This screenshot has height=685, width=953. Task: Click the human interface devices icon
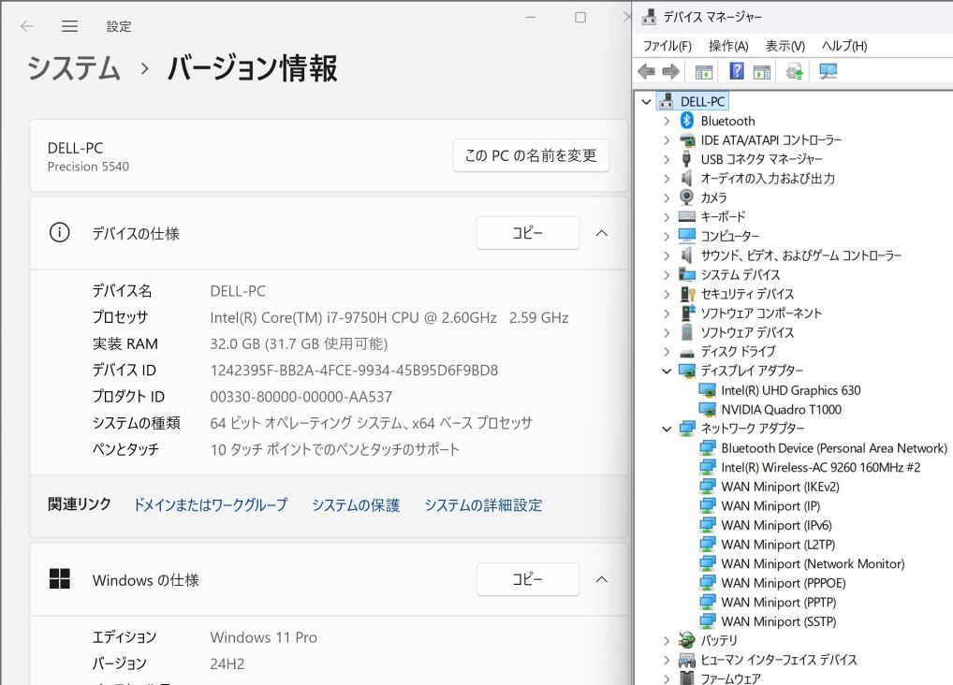pos(687,660)
